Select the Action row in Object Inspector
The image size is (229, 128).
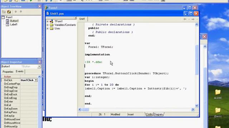click(19, 76)
